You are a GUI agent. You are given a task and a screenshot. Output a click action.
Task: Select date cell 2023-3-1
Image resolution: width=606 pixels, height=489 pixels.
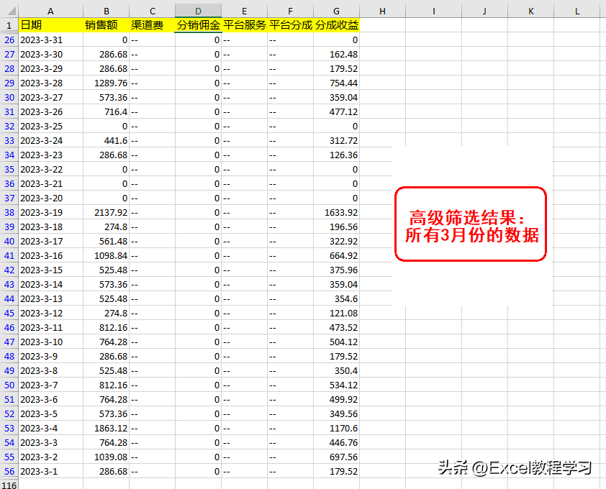50,471
